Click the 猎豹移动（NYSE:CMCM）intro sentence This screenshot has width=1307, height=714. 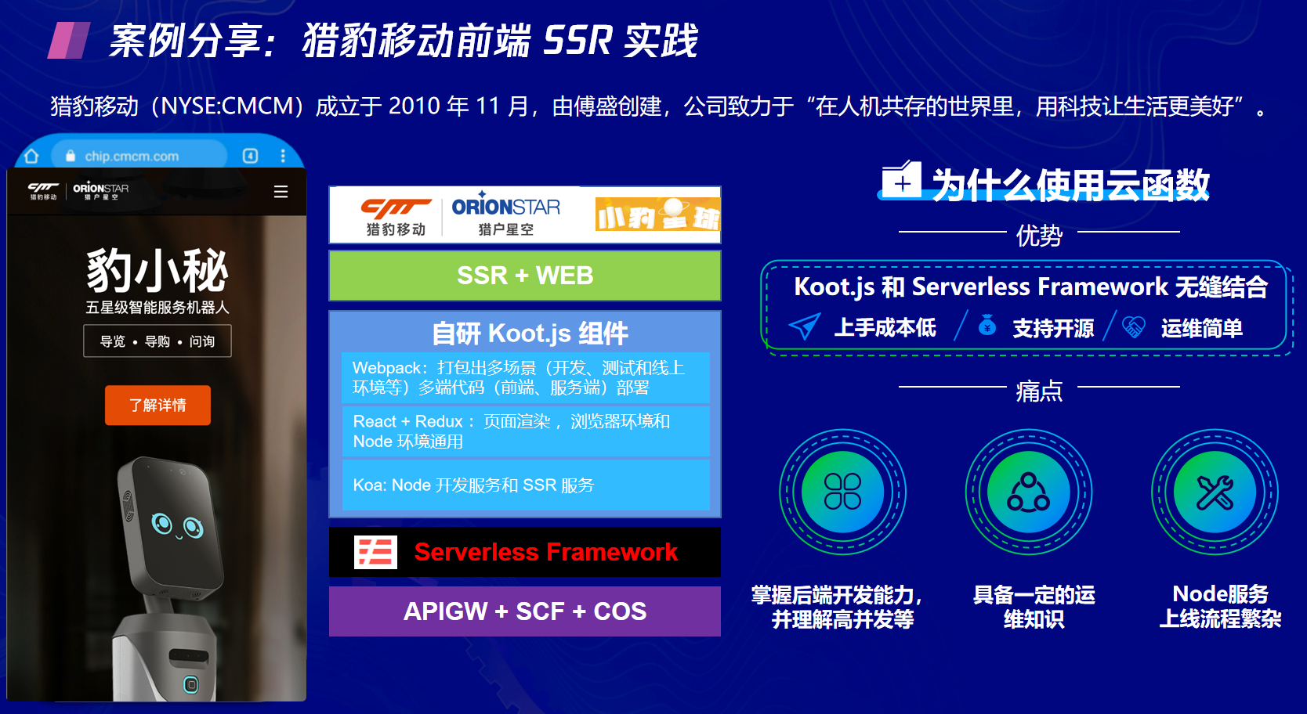(x=658, y=106)
